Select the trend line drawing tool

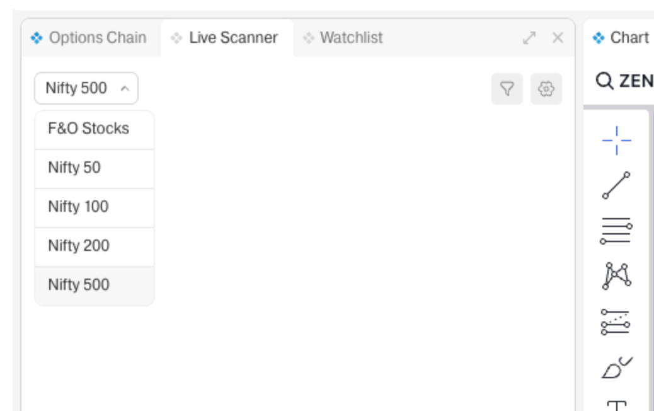point(616,185)
